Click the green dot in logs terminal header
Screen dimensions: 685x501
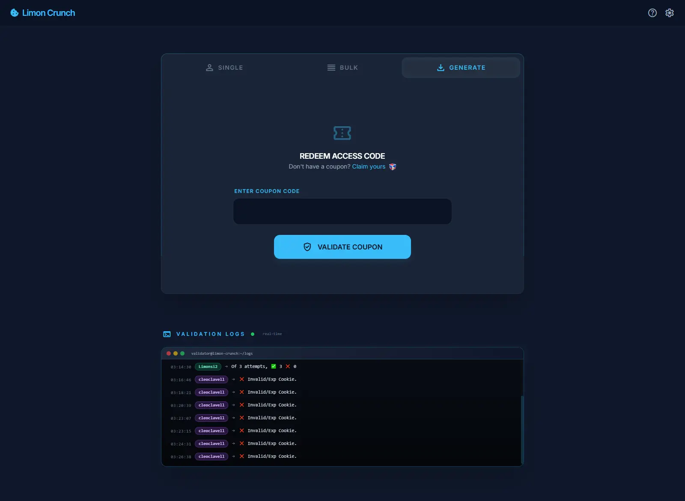point(182,353)
